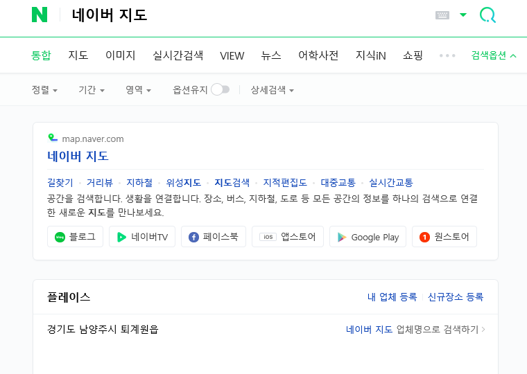The width and height of the screenshot is (527, 374).
Task: Click the 네이버TV button
Action: pos(142,237)
